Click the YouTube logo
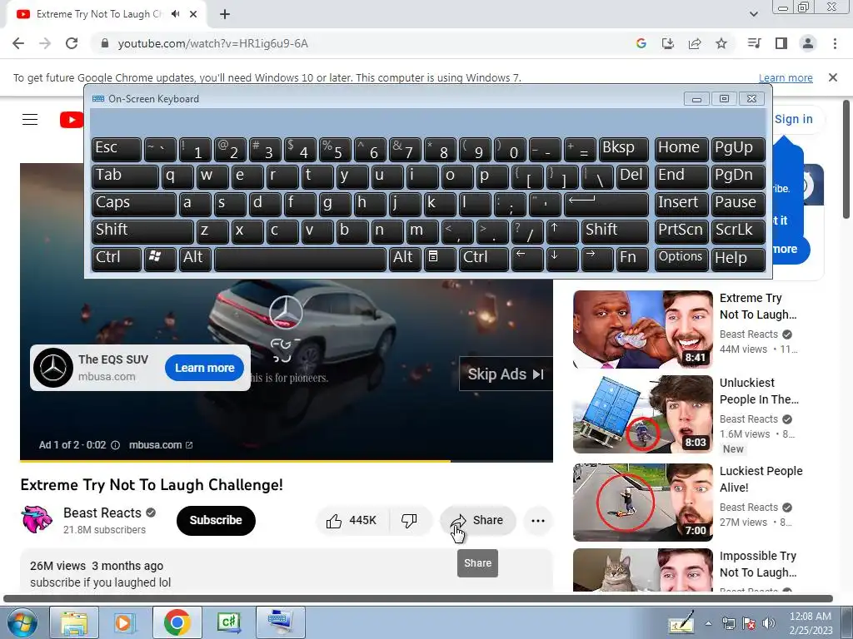Screen dimensions: 853x639 pos(72,120)
